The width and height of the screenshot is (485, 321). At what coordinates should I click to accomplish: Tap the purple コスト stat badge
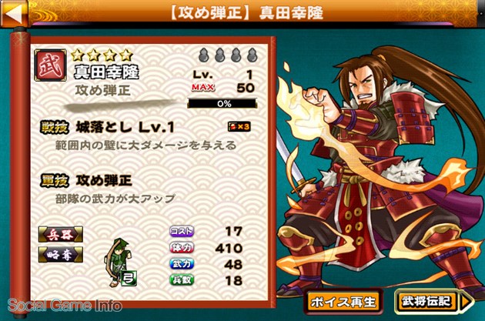click(182, 231)
